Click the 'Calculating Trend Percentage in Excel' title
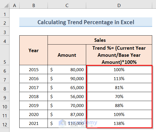 point(86,22)
